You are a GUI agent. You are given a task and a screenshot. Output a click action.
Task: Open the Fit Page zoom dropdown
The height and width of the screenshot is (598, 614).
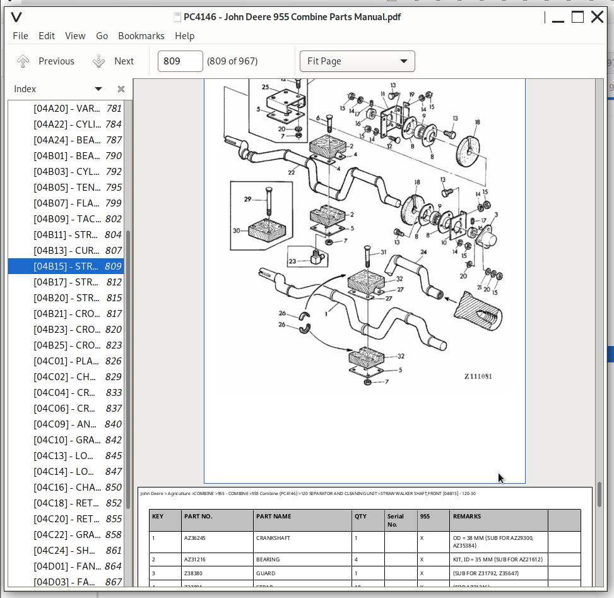coord(357,61)
